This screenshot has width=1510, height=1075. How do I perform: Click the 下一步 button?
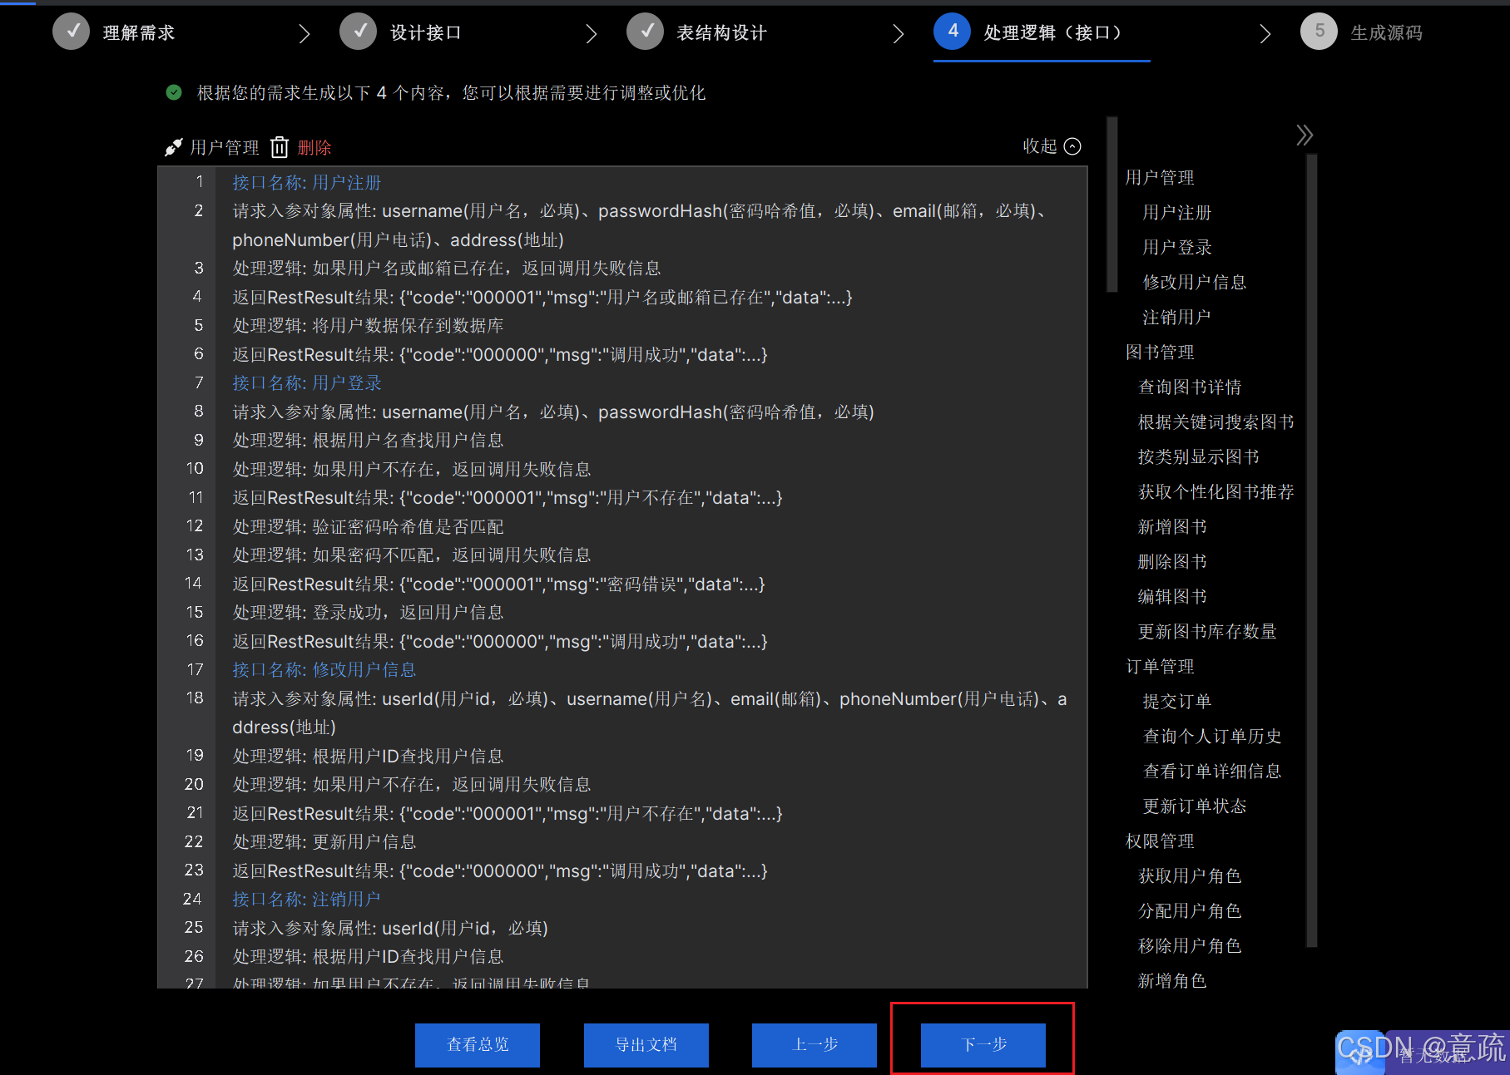click(983, 1045)
